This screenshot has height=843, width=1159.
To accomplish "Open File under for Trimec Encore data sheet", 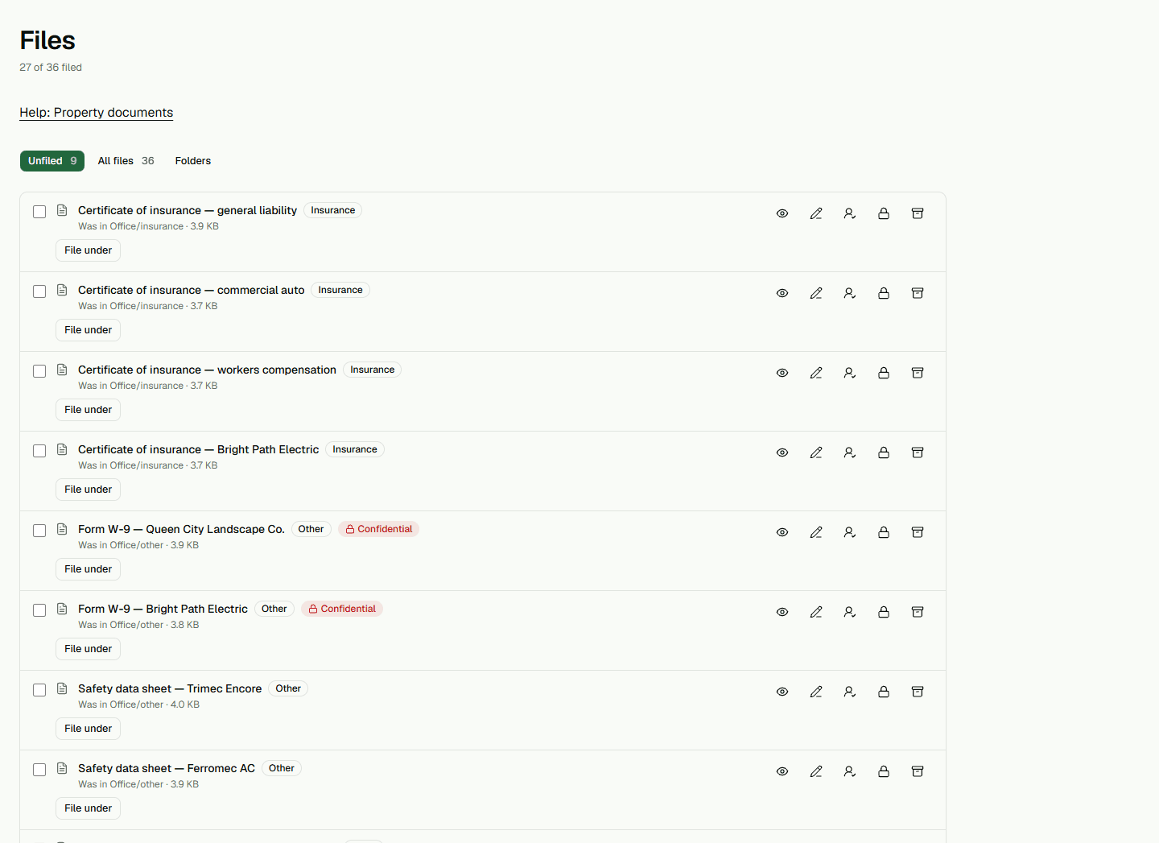I will point(89,729).
